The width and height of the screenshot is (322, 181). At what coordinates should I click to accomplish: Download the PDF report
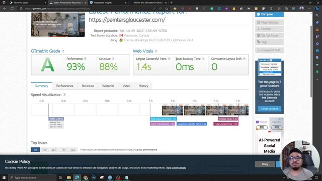pyautogui.click(x=269, y=50)
